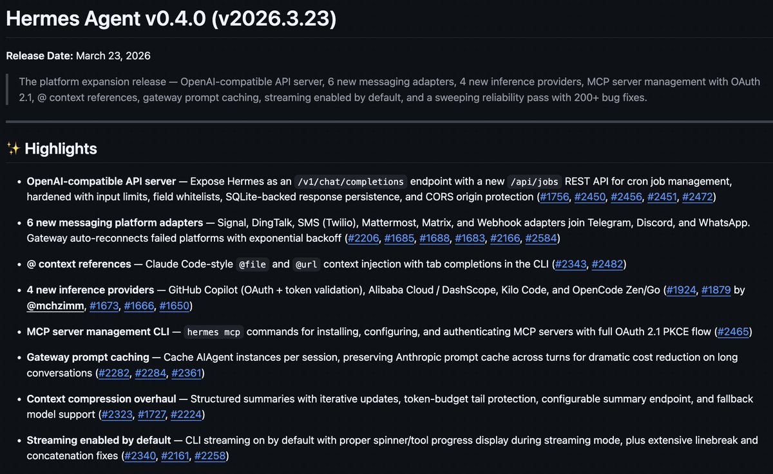
Task: Open pull request link #1683
Action: pyautogui.click(x=470, y=239)
